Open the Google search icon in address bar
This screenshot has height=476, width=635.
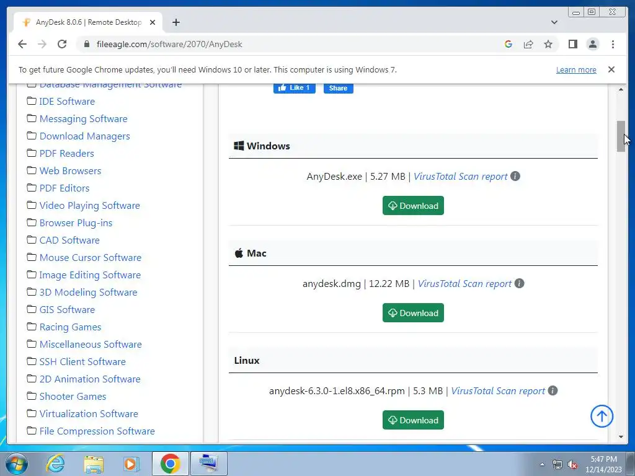click(508, 44)
